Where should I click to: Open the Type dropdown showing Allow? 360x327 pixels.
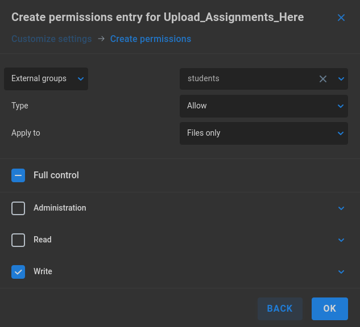point(263,106)
